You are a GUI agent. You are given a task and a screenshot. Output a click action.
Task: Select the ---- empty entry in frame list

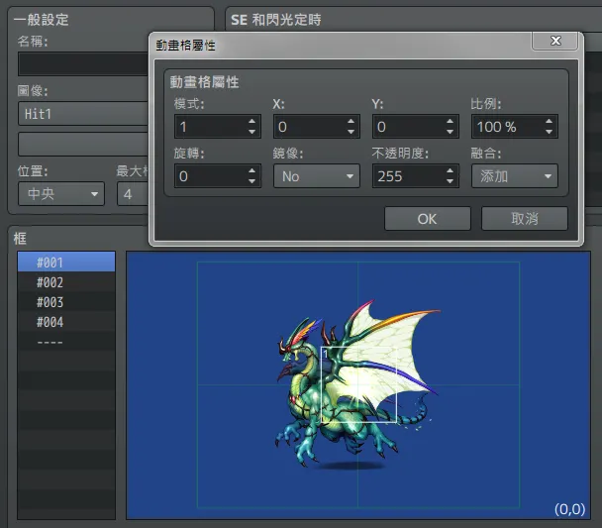point(66,342)
